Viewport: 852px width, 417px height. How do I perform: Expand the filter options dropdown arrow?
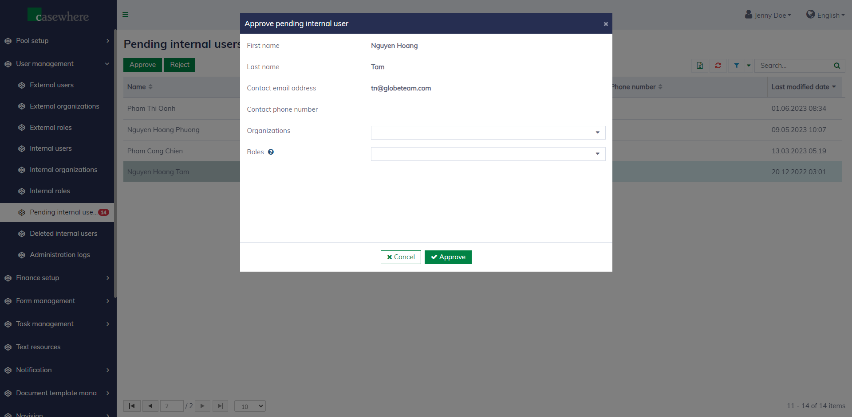(x=749, y=66)
